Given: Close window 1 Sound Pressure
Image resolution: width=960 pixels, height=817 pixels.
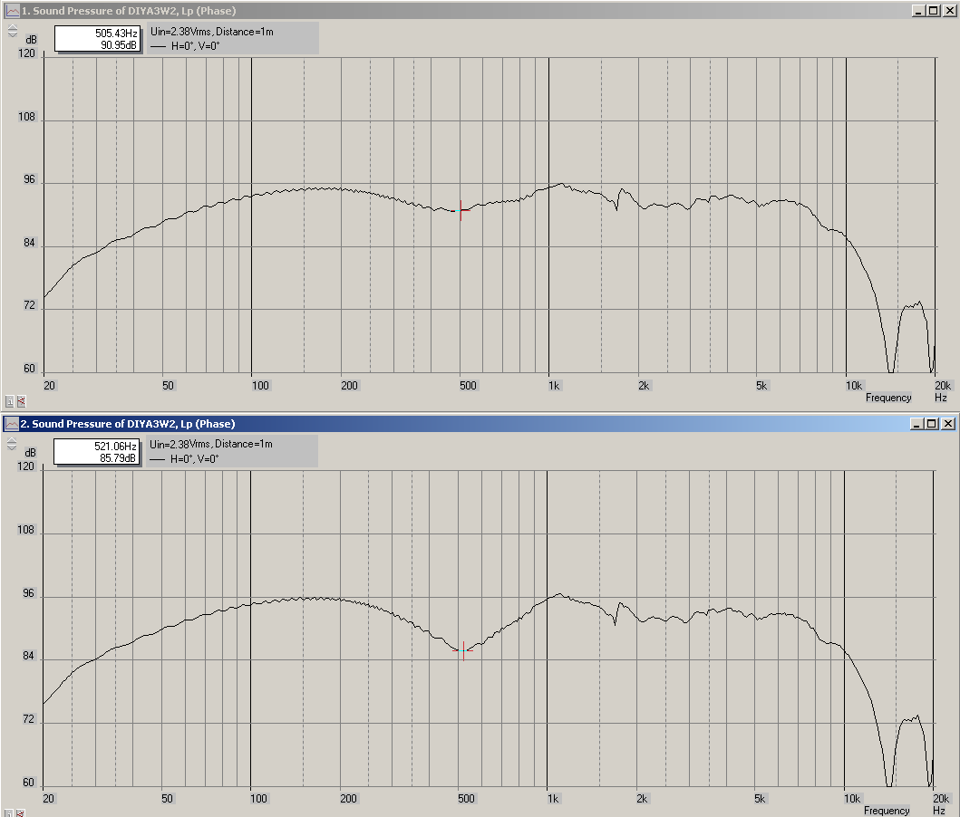Looking at the screenshot, I should (x=950, y=10).
